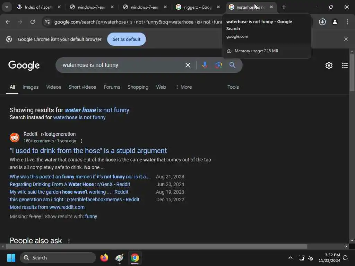Open Chrome downloads icon

point(322,22)
